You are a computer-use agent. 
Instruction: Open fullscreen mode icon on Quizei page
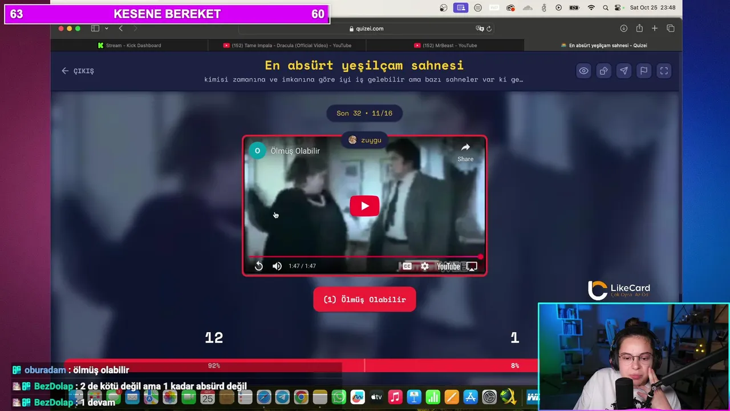click(664, 71)
